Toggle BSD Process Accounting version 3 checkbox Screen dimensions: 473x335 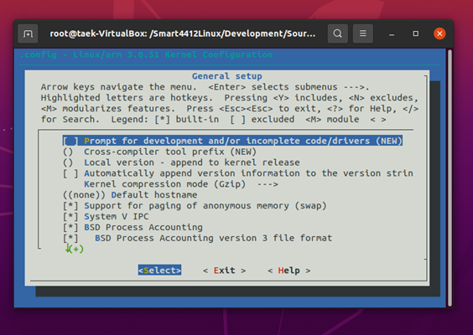click(70, 239)
